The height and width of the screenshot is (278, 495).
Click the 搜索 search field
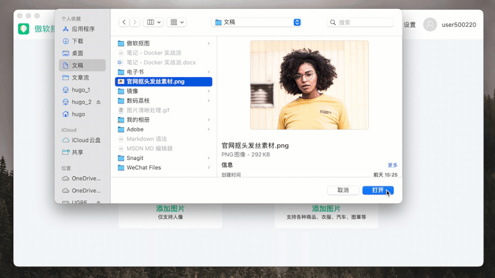click(360, 22)
